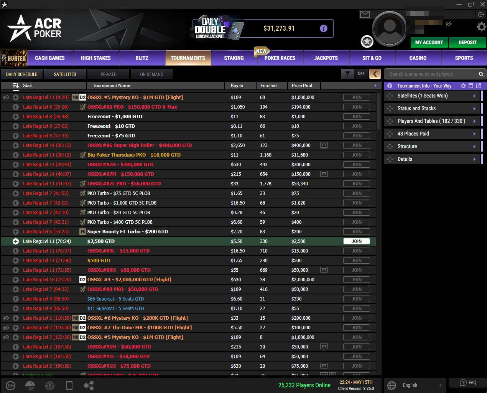
Task: Click the Deposit button
Action: 467,42
